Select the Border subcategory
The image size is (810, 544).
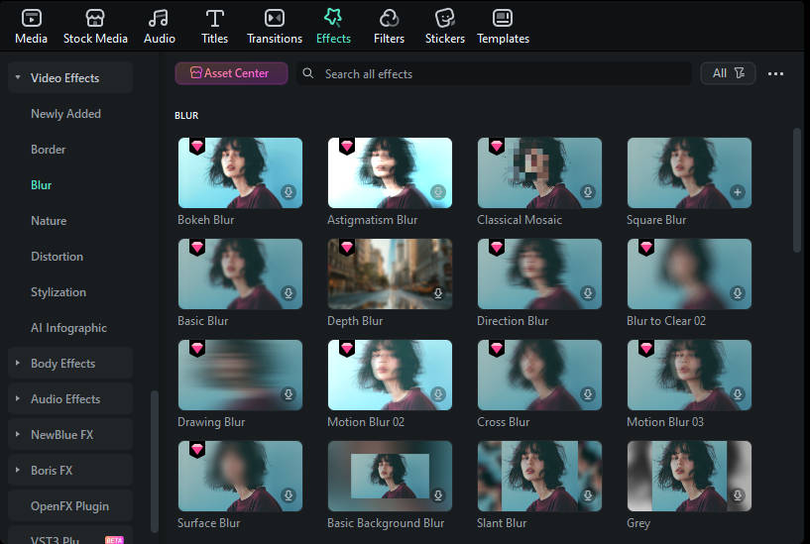[x=48, y=150]
